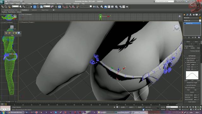Open the Schematic View icon

(x=112, y=7)
